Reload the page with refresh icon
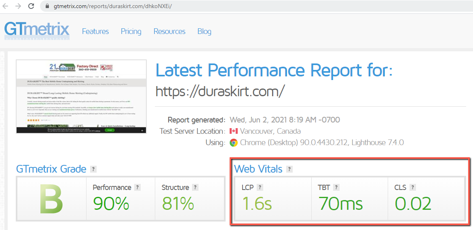Image resolution: width=473 pixels, height=230 pixels. click(x=31, y=6)
